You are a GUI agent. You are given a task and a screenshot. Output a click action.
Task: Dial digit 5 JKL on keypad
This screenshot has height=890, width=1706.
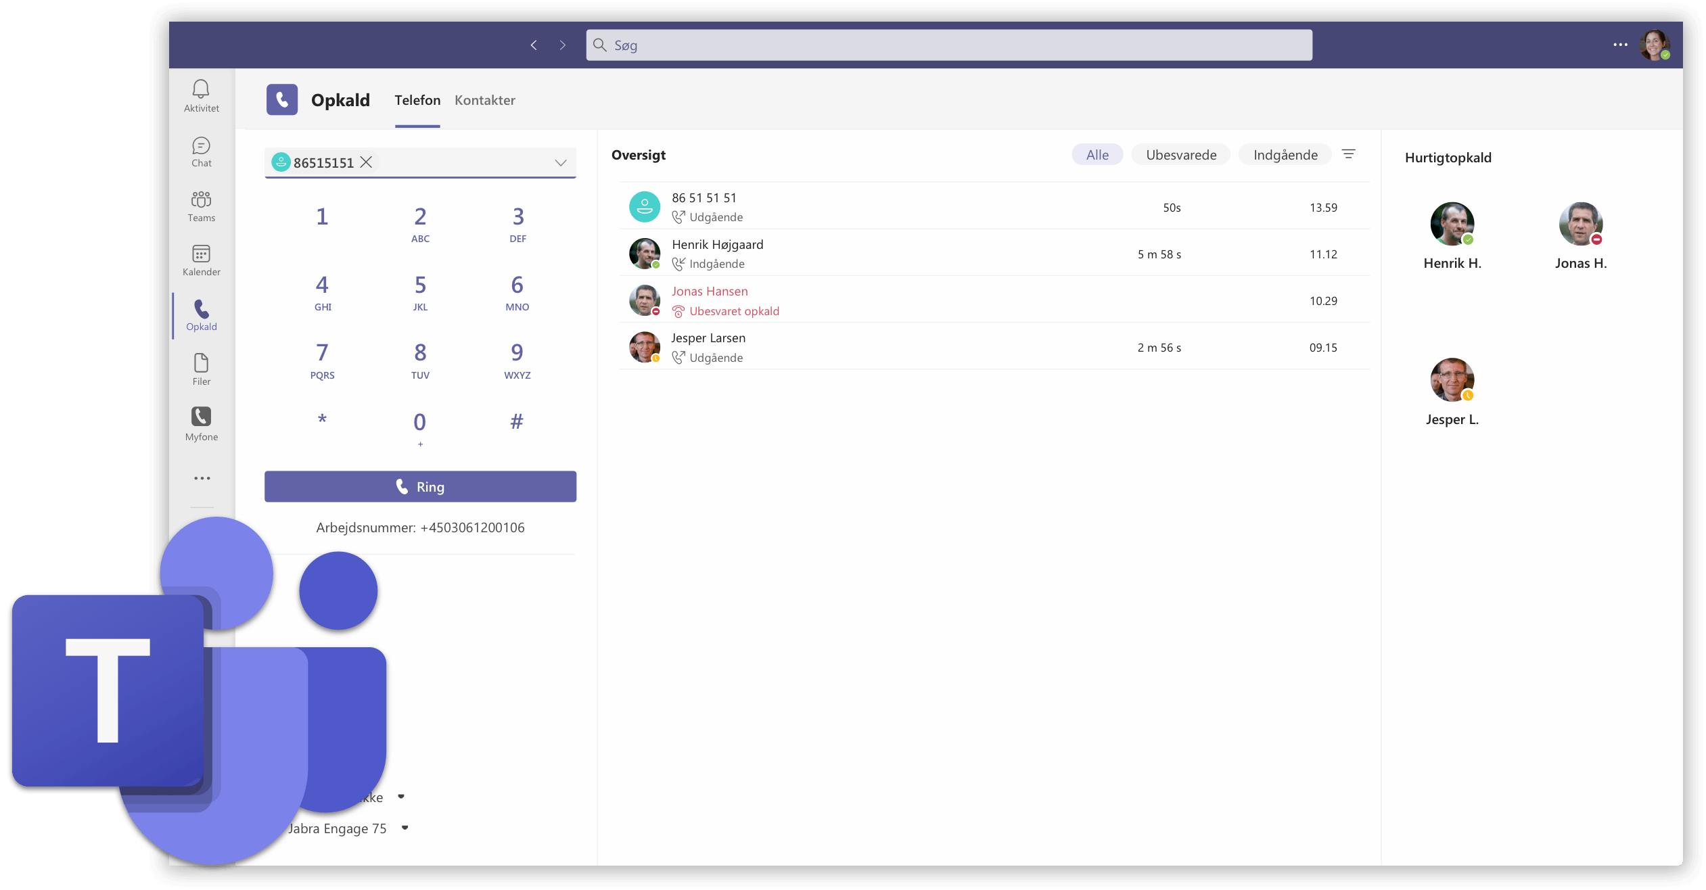[x=420, y=292]
